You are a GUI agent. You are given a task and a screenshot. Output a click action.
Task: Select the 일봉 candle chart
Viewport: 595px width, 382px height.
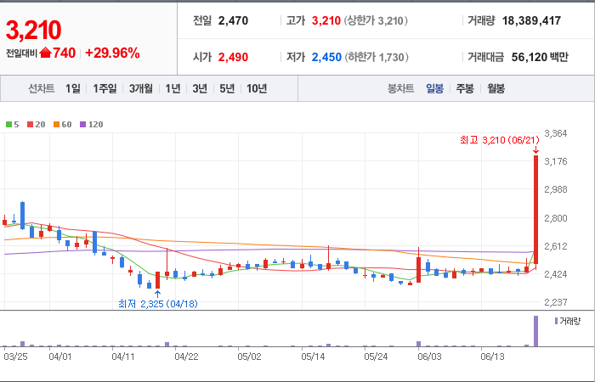point(434,88)
